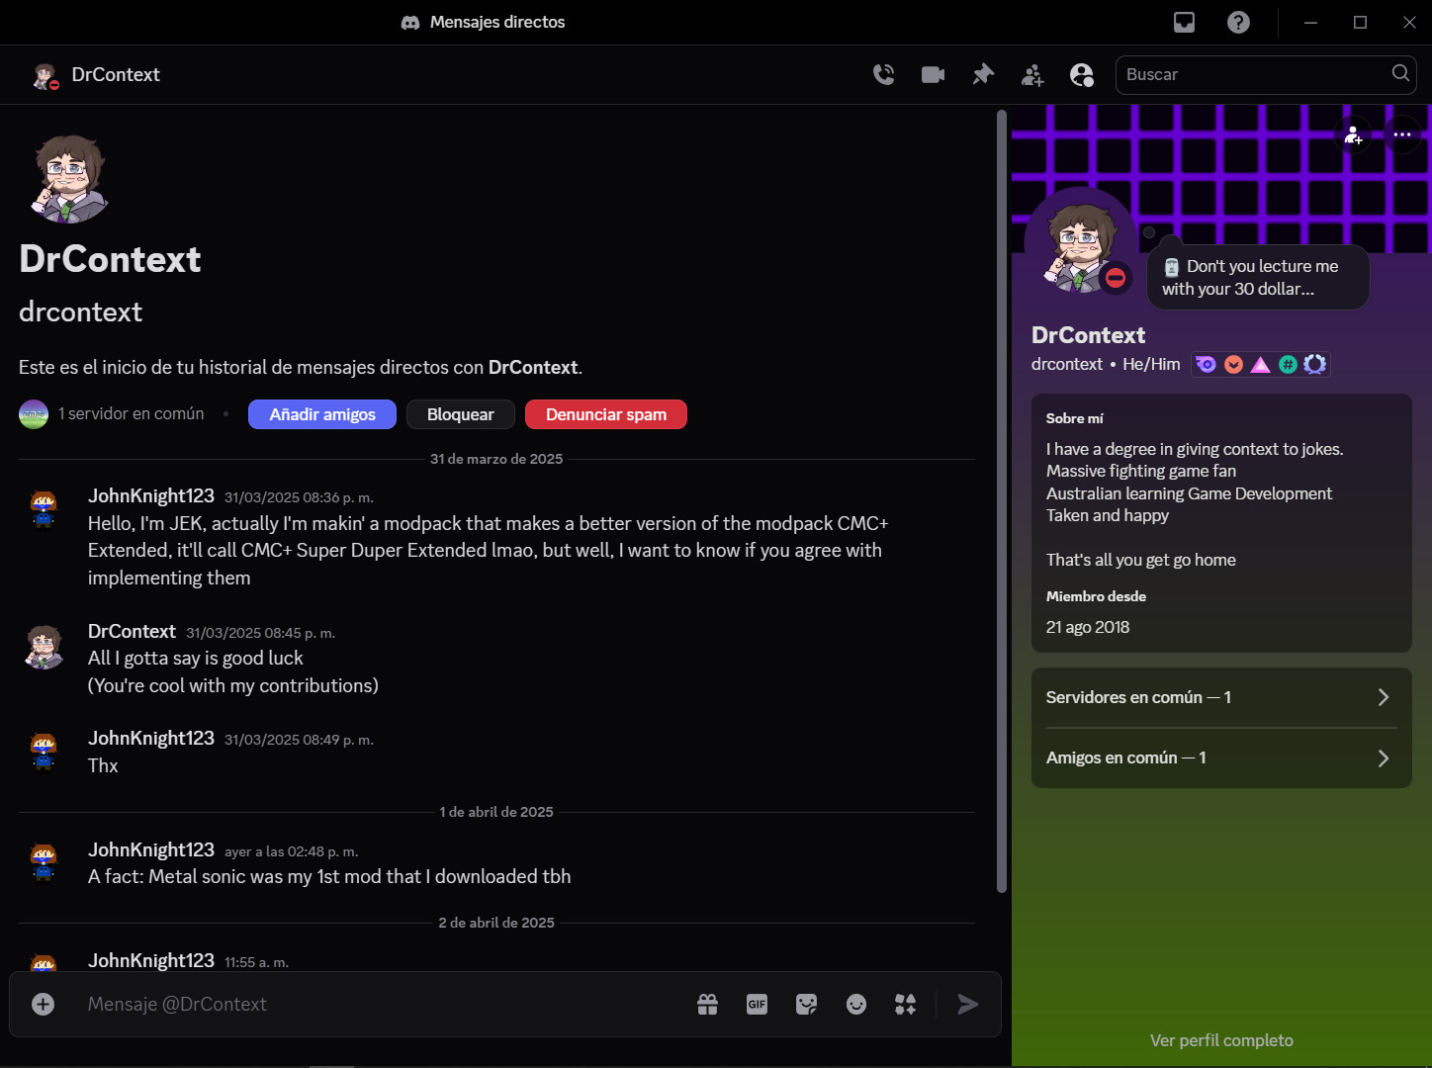1432x1068 pixels.
Task: Open the apps launcher icon
Action: pos(905,1005)
